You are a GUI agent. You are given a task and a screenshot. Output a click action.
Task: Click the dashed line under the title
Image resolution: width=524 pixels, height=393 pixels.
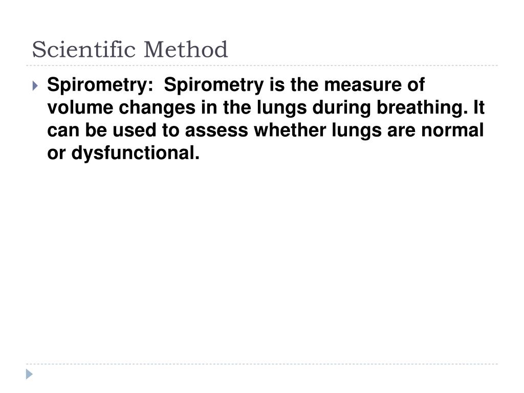pyautogui.click(x=262, y=65)
